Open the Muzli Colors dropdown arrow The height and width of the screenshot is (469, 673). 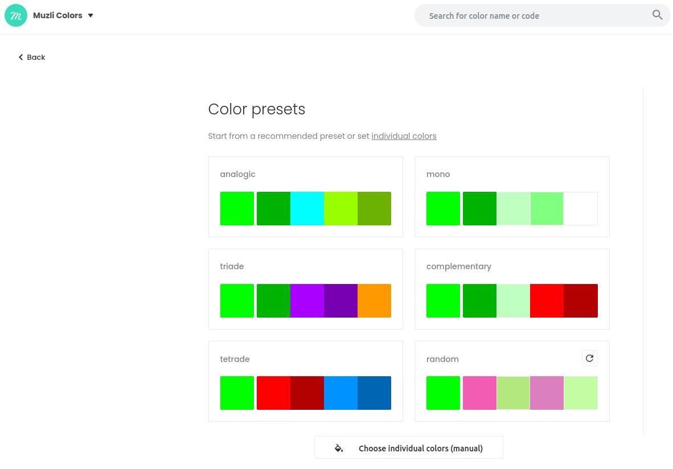(x=91, y=15)
